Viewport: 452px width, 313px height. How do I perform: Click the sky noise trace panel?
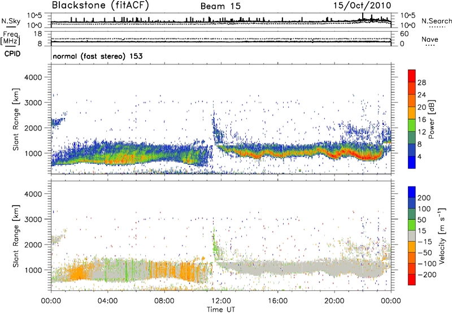(221, 20)
